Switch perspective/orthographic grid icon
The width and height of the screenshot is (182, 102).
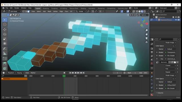point(147,42)
